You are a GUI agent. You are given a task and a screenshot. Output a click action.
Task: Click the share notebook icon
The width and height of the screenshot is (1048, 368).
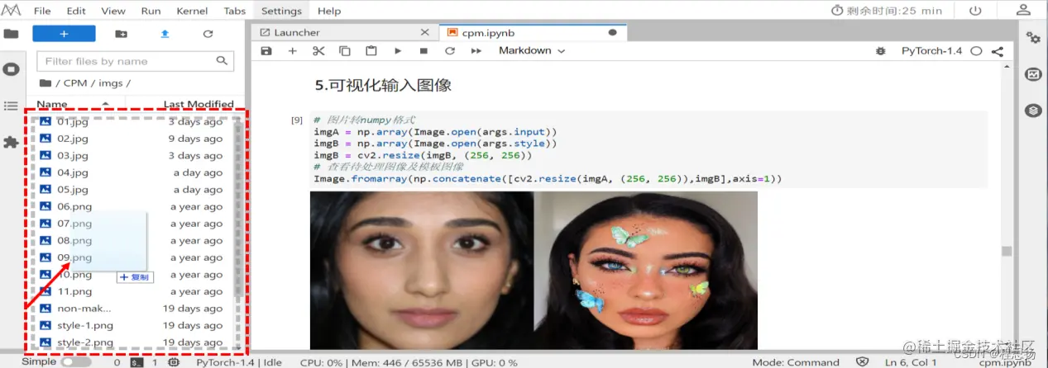997,50
